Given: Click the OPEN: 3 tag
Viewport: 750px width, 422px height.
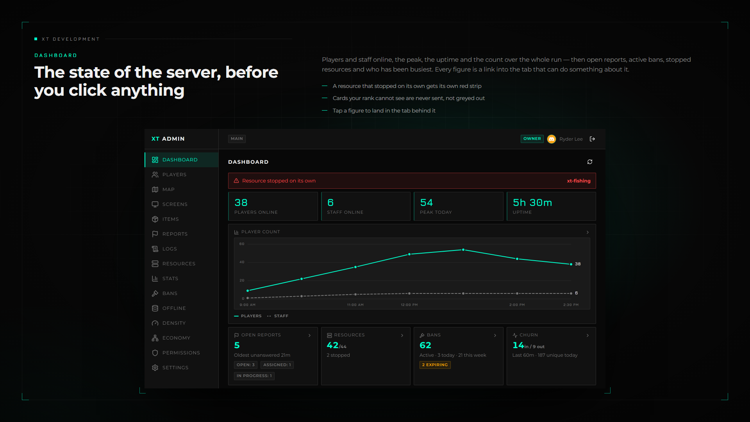Looking at the screenshot, I should [x=246, y=365].
